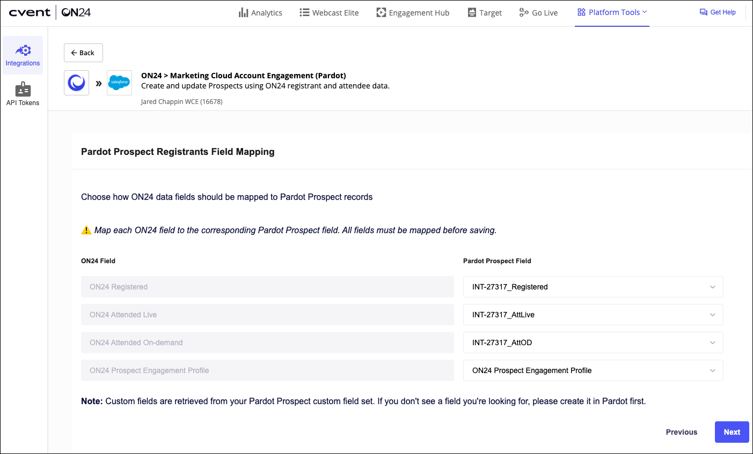Click the Platform Tools grid icon
The width and height of the screenshot is (753, 454).
(x=581, y=12)
